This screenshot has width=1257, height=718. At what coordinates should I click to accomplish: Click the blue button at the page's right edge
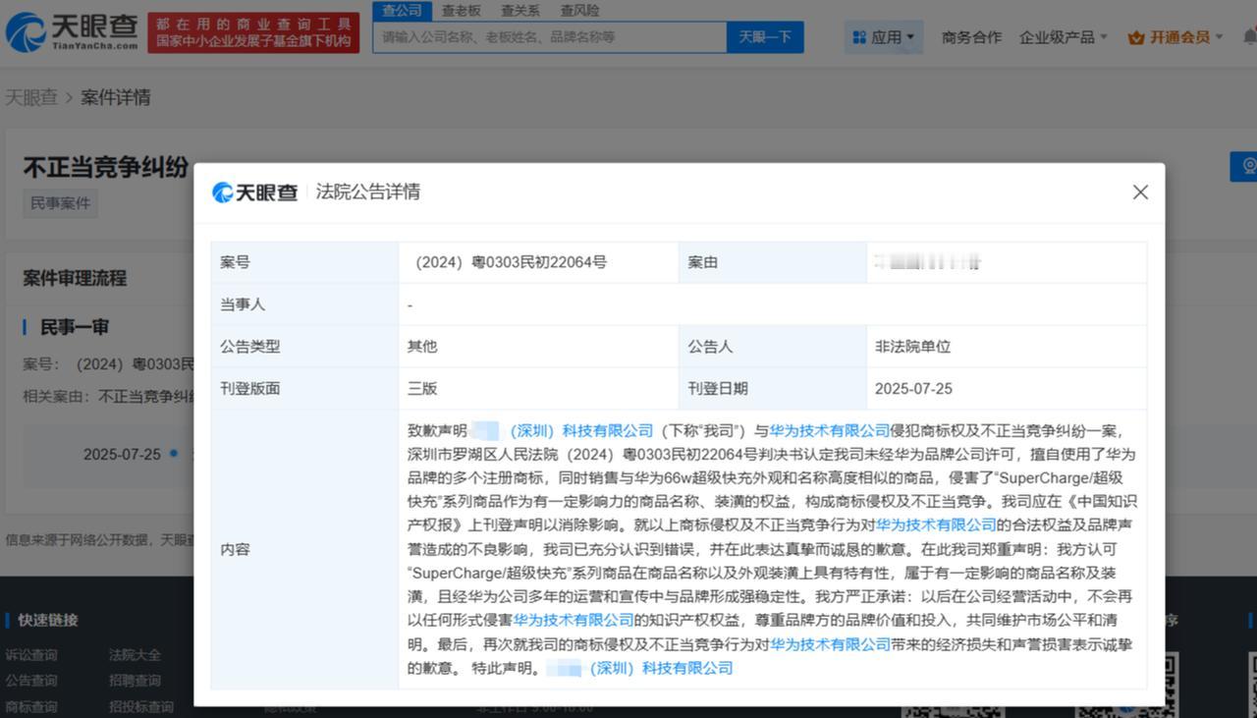point(1243,166)
